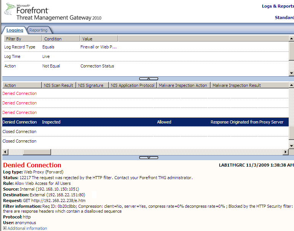The image size is (294, 231).
Task: Click the Destination External address line
Action: (x=44, y=195)
